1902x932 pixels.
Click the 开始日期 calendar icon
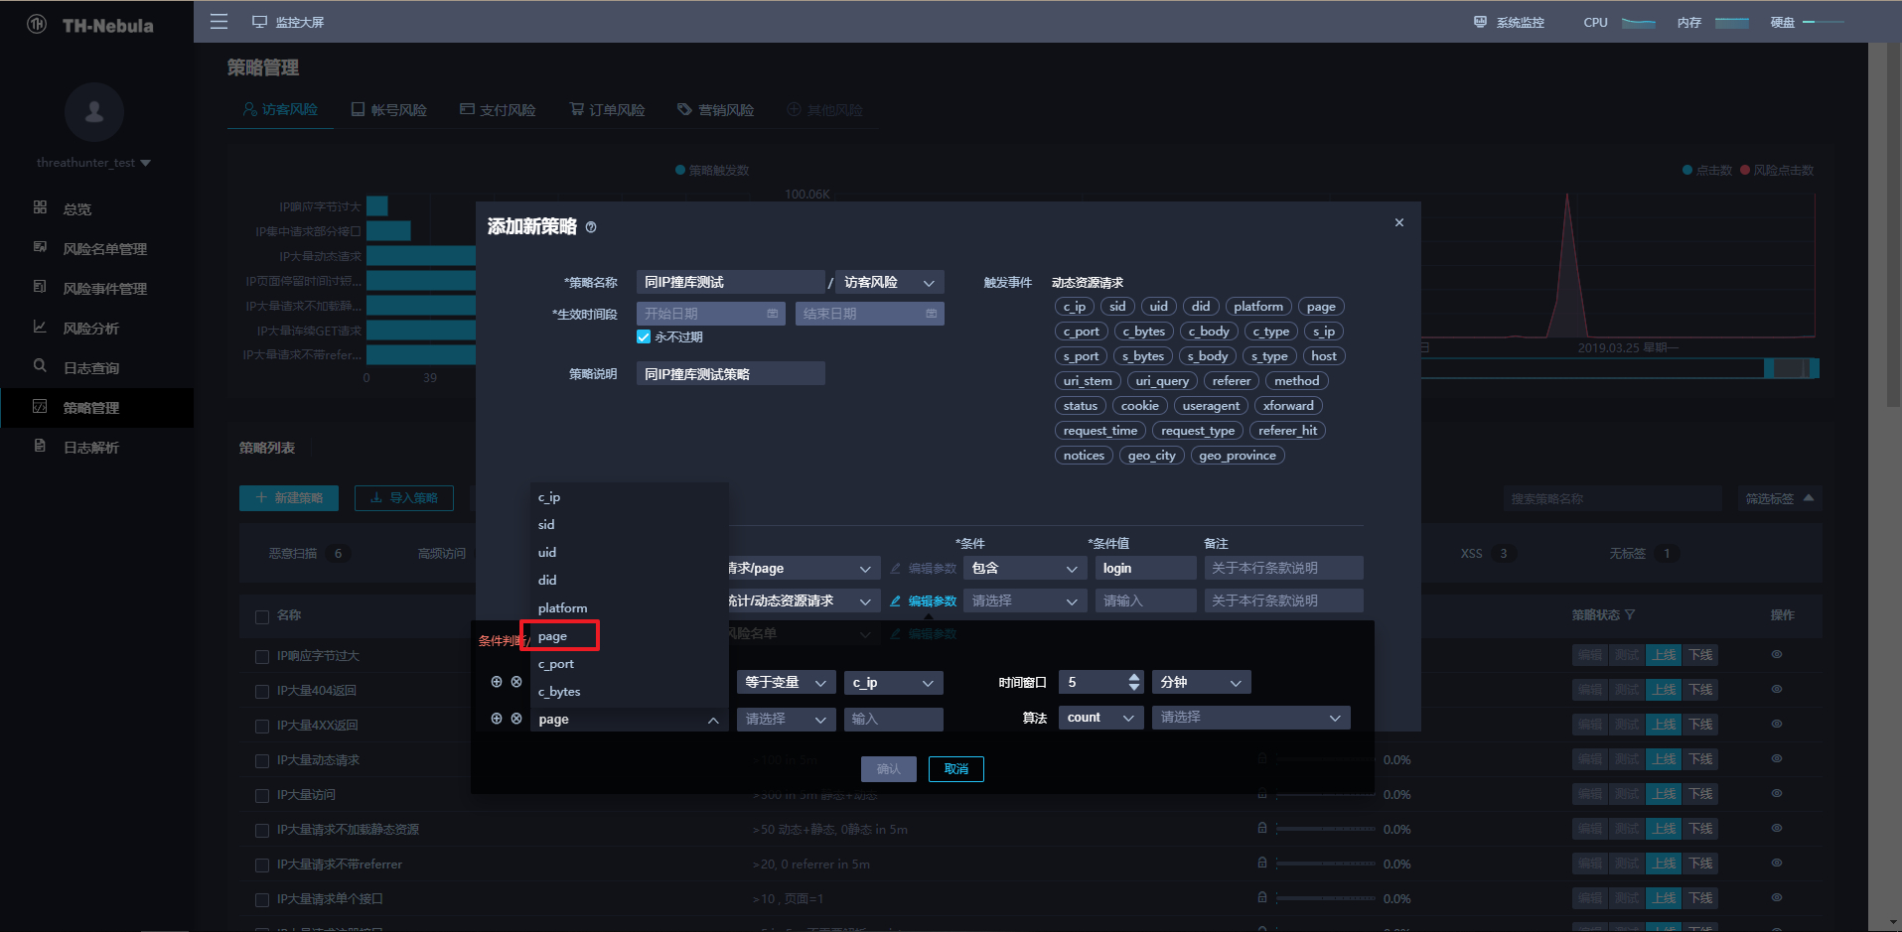click(773, 314)
